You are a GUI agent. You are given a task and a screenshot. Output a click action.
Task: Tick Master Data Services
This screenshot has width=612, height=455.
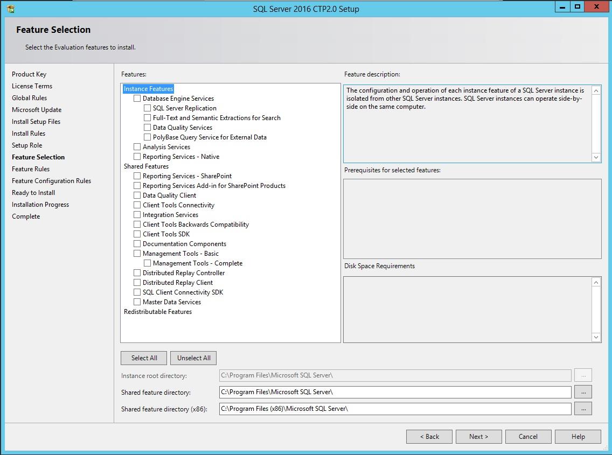[137, 302]
